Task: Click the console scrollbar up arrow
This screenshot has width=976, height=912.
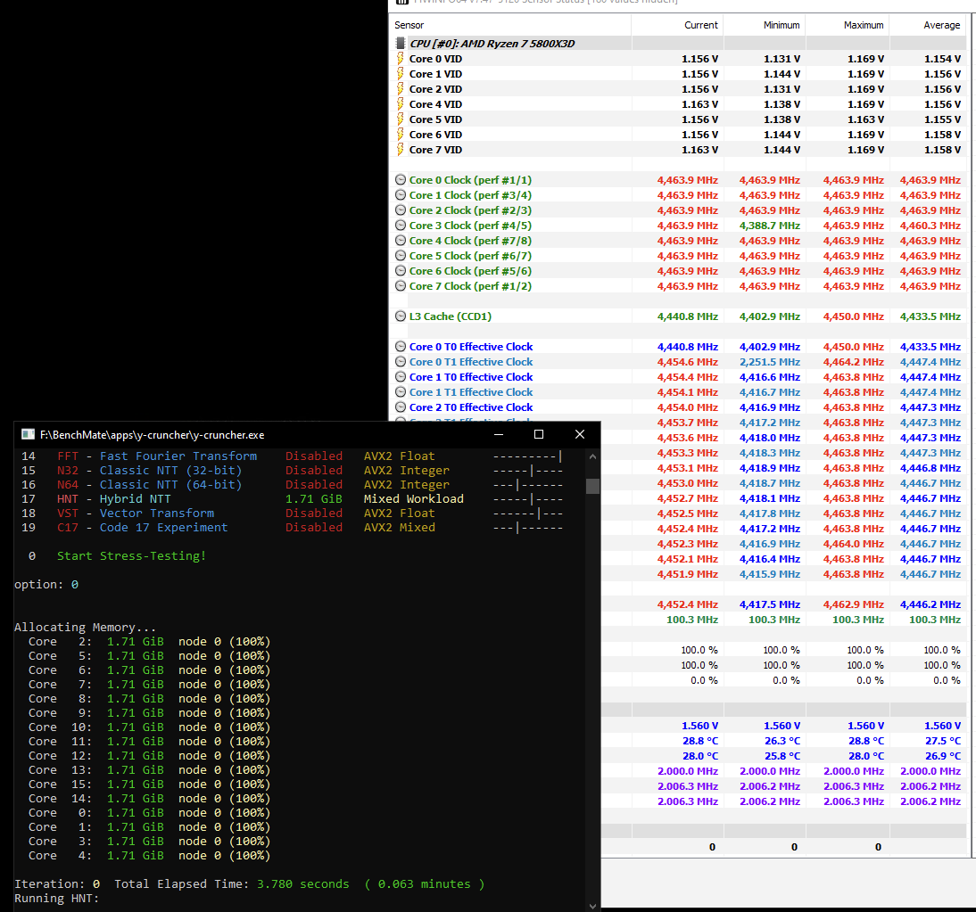Action: point(592,456)
